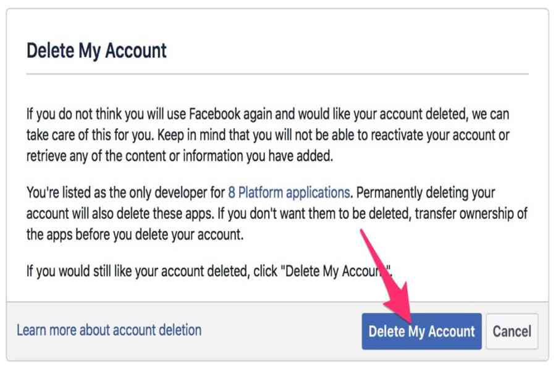Open the Learn more about account deletion link
Viewport: 556px width, 372px height.
tap(109, 330)
